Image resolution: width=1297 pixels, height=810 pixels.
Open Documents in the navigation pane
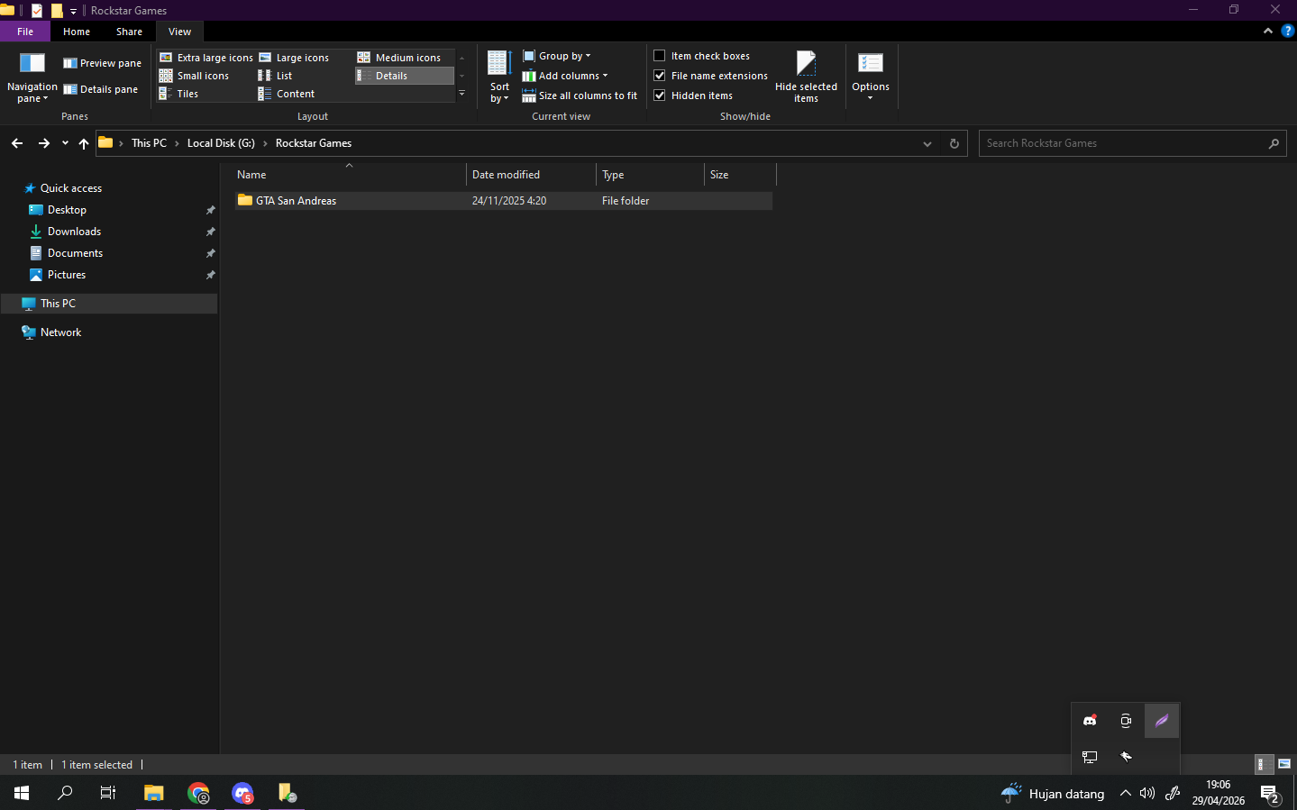click(x=75, y=253)
